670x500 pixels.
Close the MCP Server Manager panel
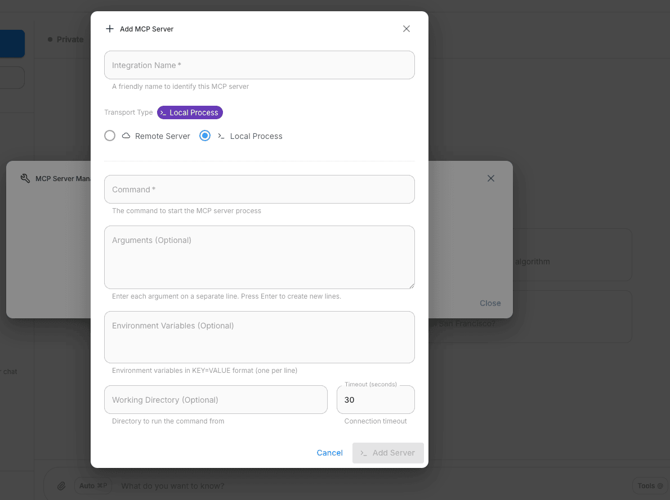(x=491, y=178)
